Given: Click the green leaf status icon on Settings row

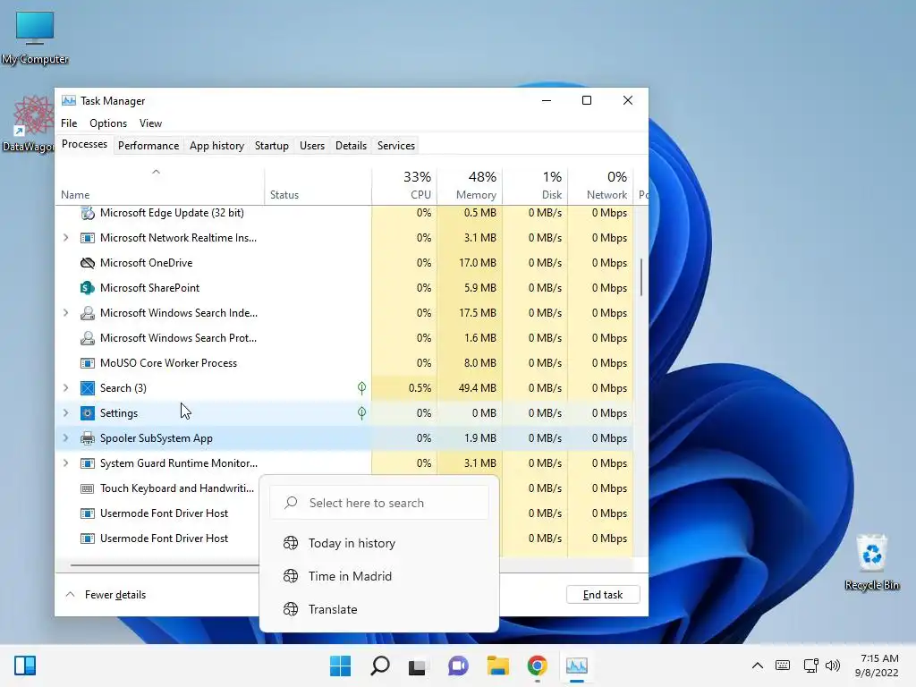Looking at the screenshot, I should tap(361, 413).
